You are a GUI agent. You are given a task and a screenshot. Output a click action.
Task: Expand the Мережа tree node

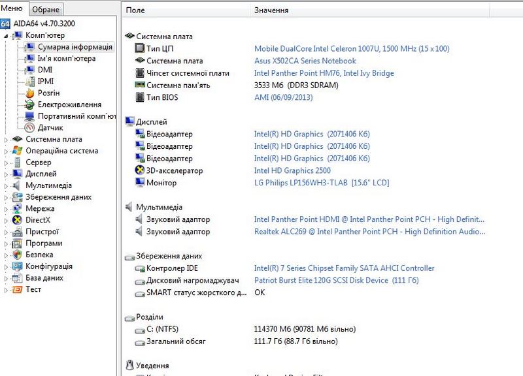[x=7, y=209]
